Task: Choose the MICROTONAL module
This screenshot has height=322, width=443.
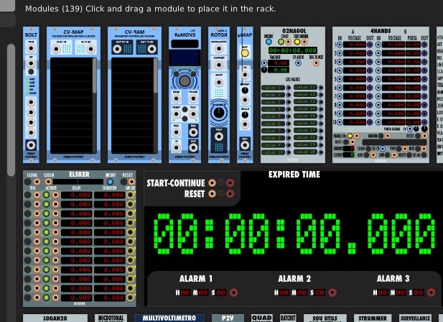Action: 111,318
